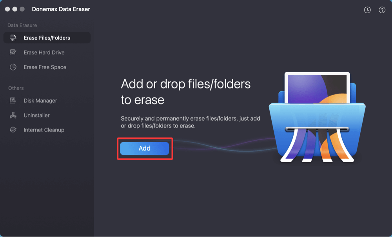Screen dimensions: 392x237
Task: Click the Uninstaller sidebar icon
Action: click(13, 115)
